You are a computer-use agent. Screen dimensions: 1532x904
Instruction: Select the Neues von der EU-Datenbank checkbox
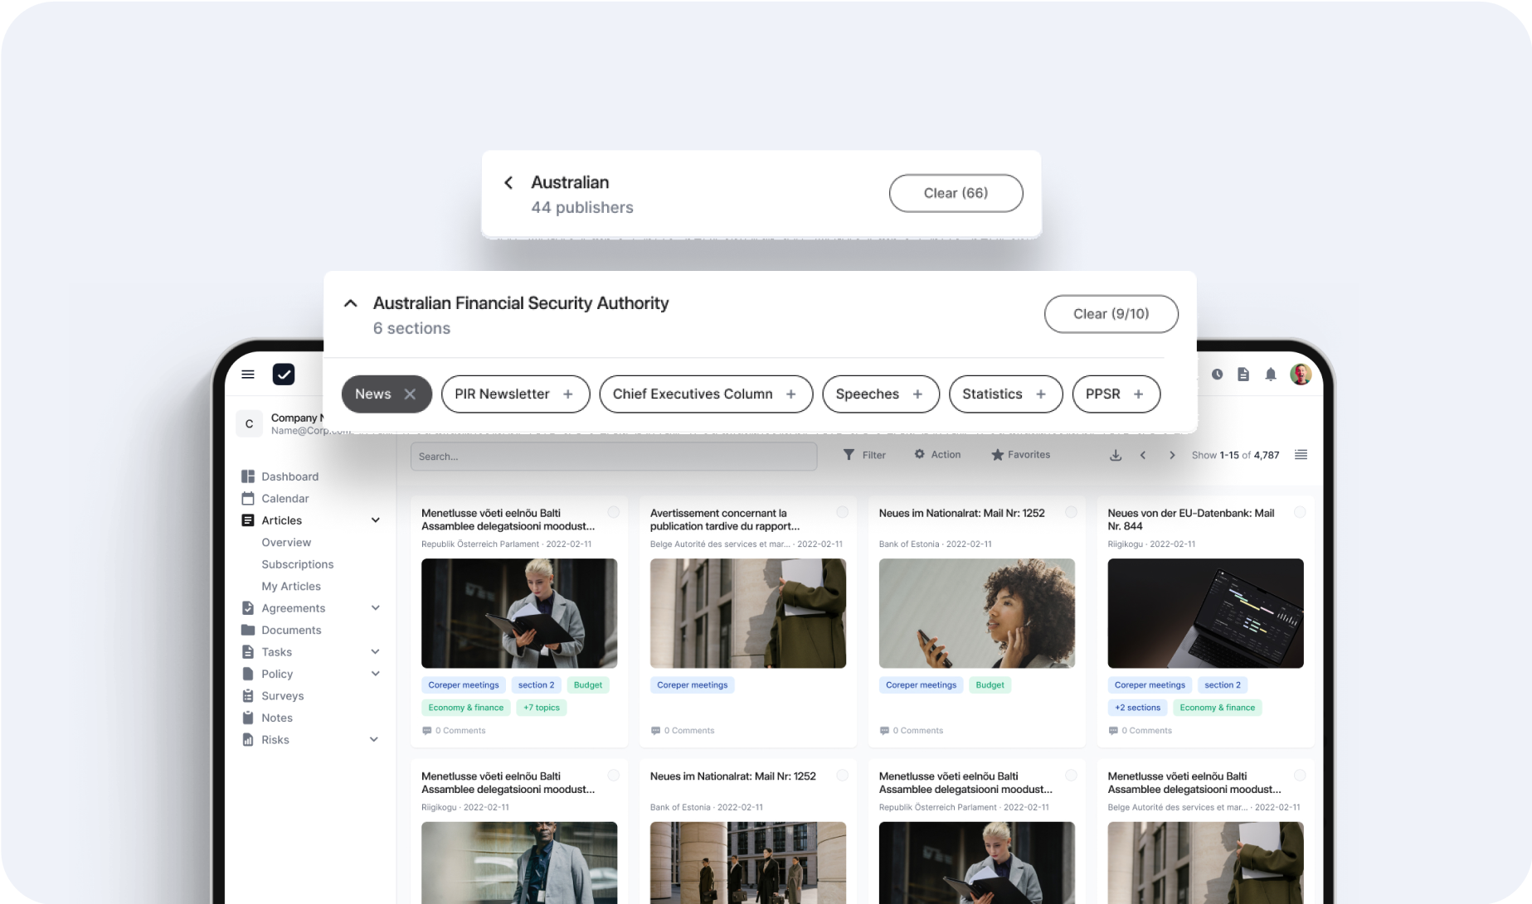coord(1300,513)
